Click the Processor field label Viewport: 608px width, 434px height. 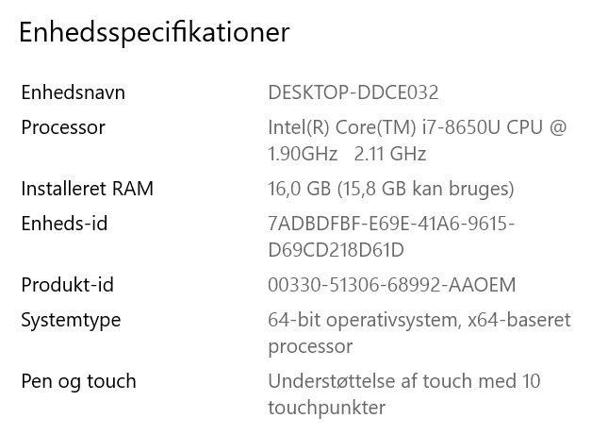click(63, 127)
